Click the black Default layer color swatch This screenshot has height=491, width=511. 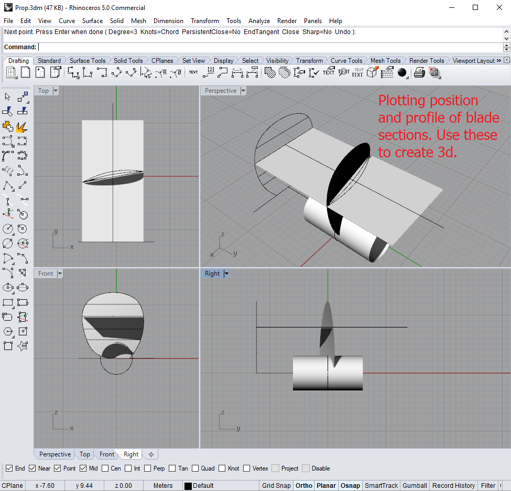click(188, 486)
